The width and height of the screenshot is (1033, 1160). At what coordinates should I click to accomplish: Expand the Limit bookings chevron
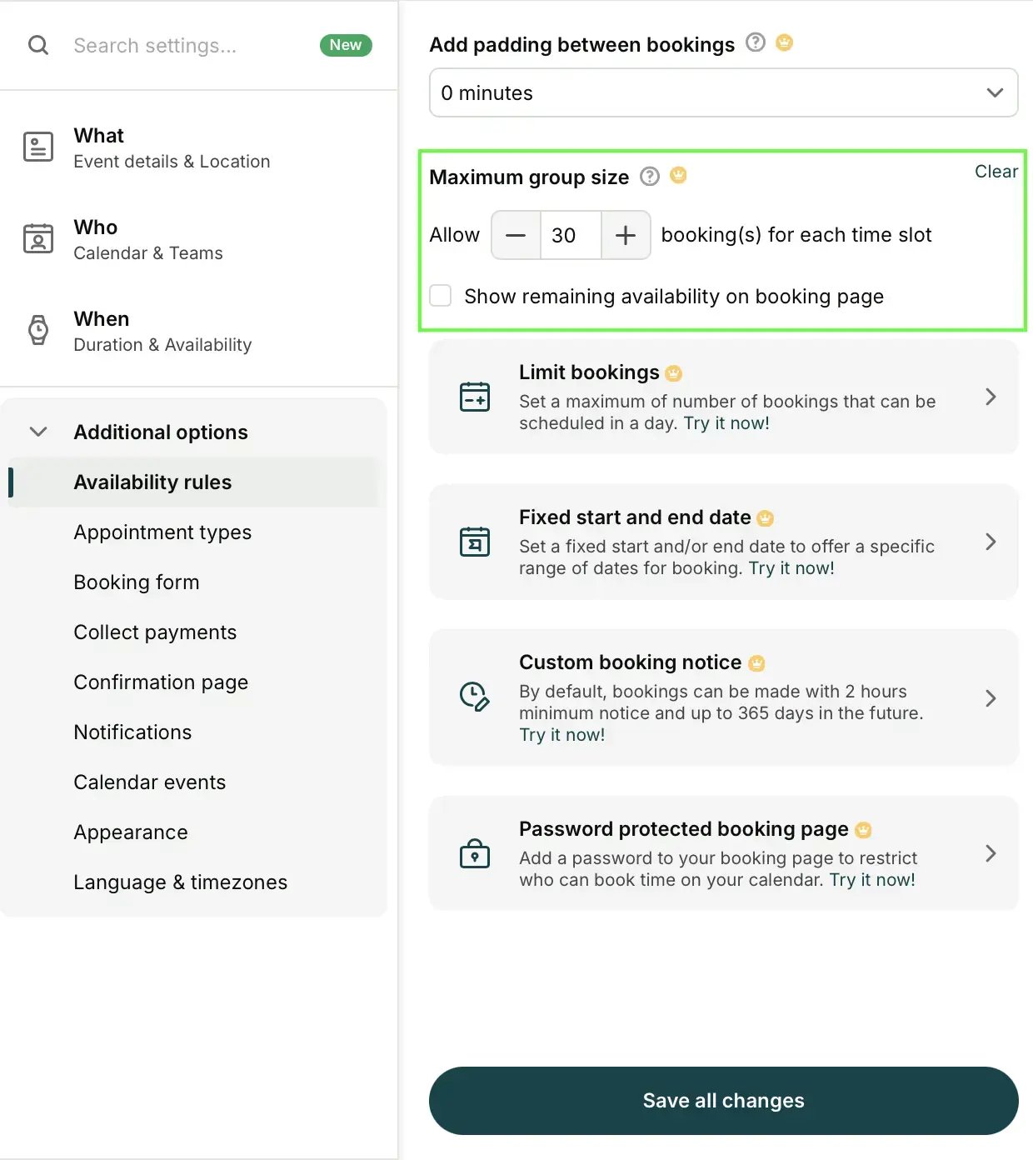991,397
